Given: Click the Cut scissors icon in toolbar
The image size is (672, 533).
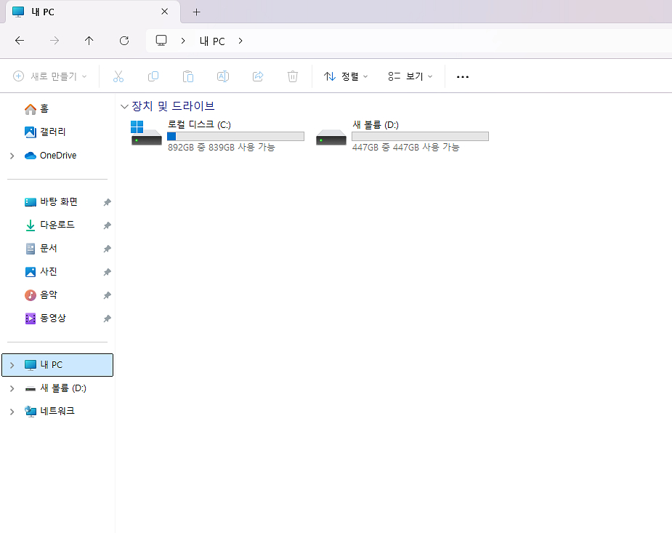Looking at the screenshot, I should point(118,76).
